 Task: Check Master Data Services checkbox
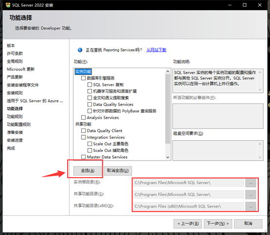(x=83, y=157)
